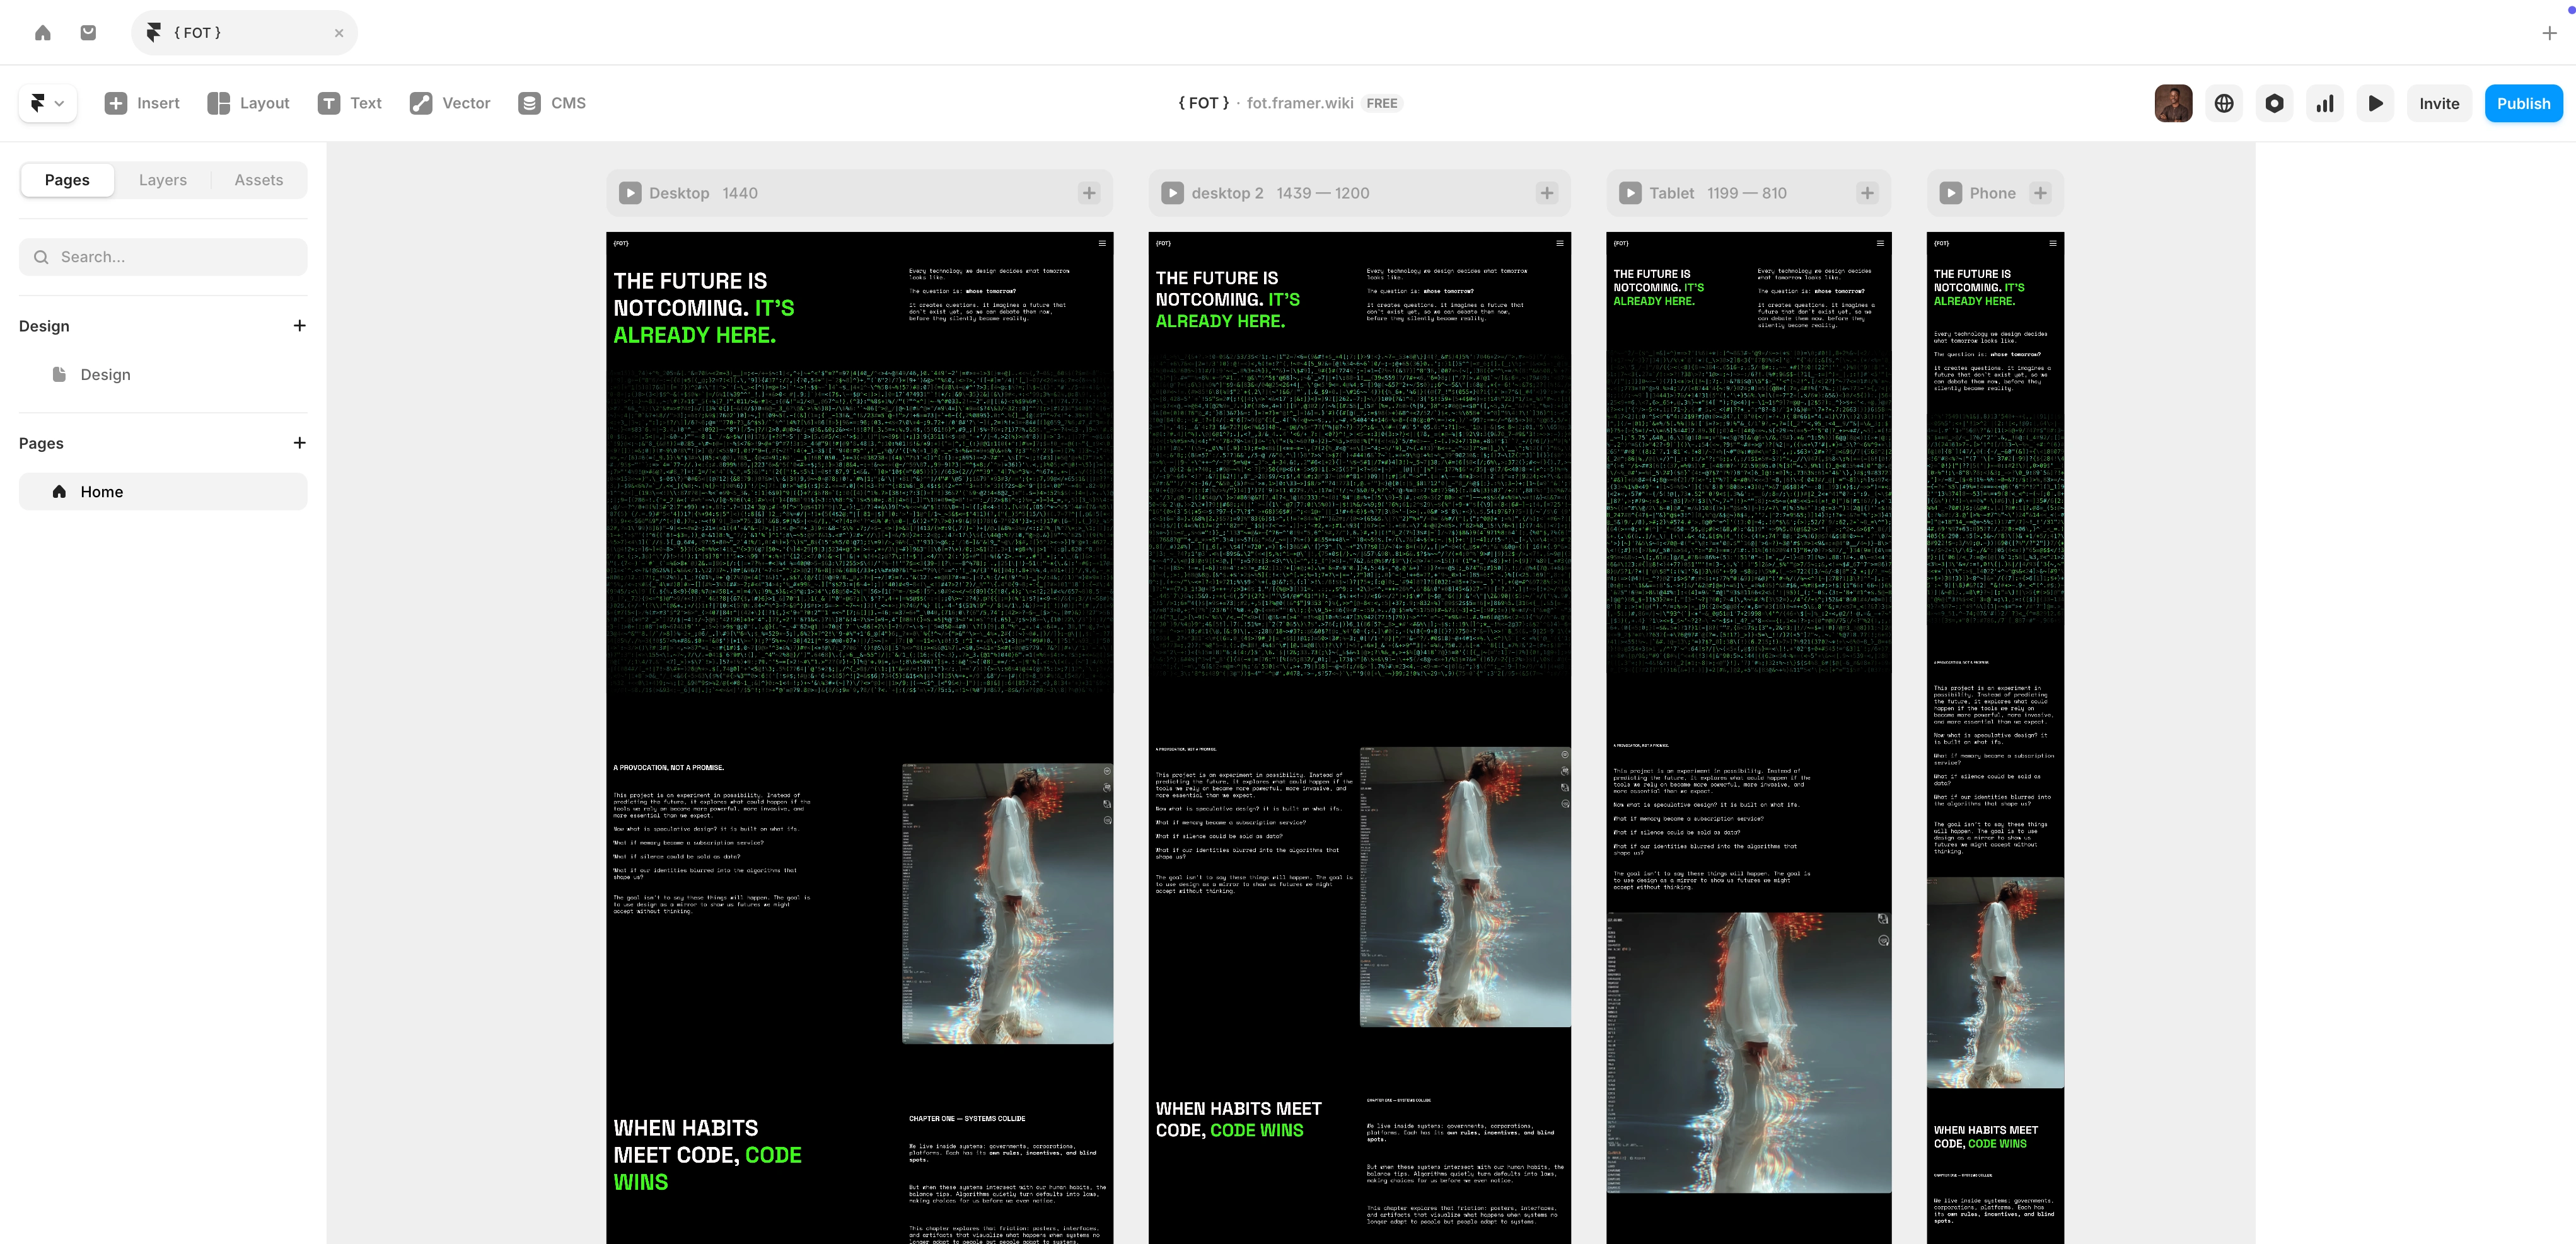Open the analytics bar chart icon

point(2324,103)
